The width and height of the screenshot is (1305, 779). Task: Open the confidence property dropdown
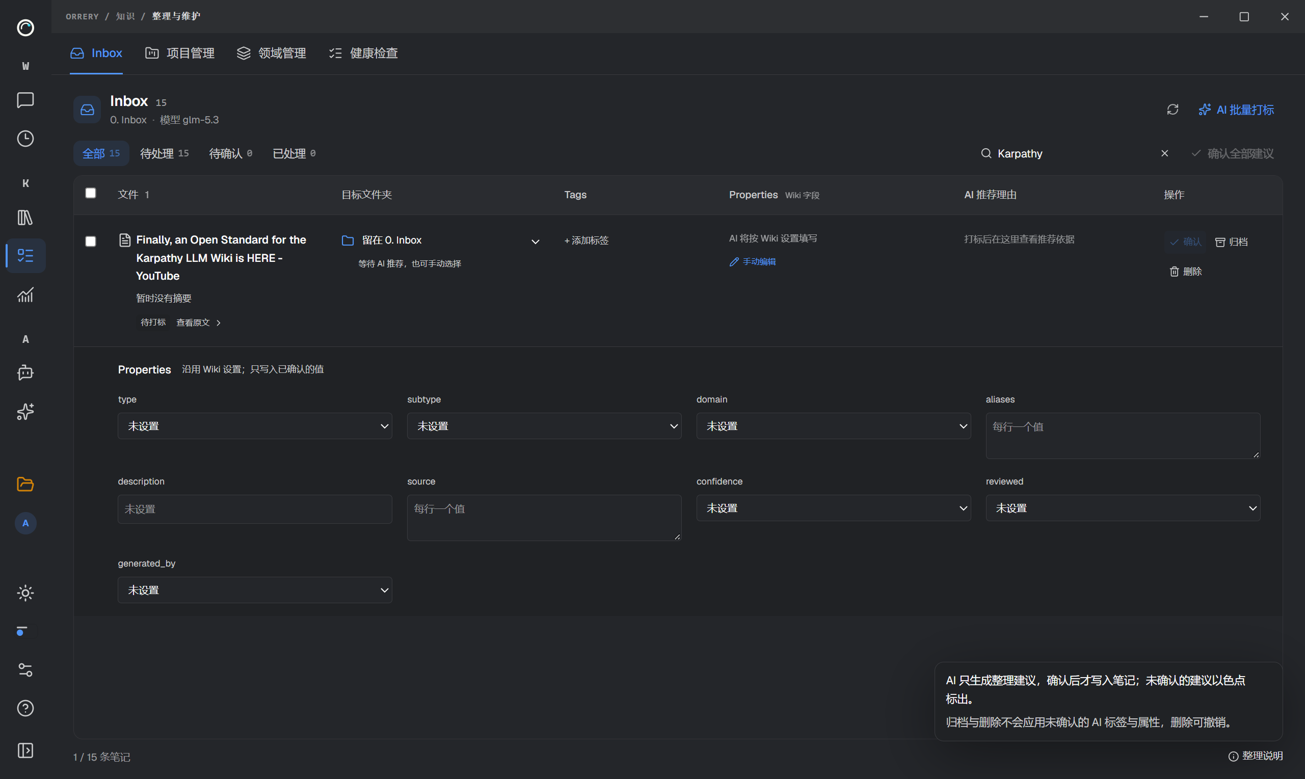tap(833, 507)
